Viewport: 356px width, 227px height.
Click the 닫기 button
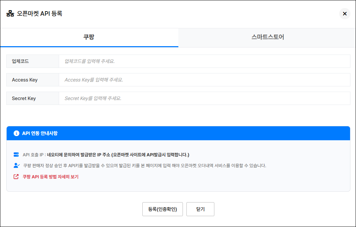200,209
